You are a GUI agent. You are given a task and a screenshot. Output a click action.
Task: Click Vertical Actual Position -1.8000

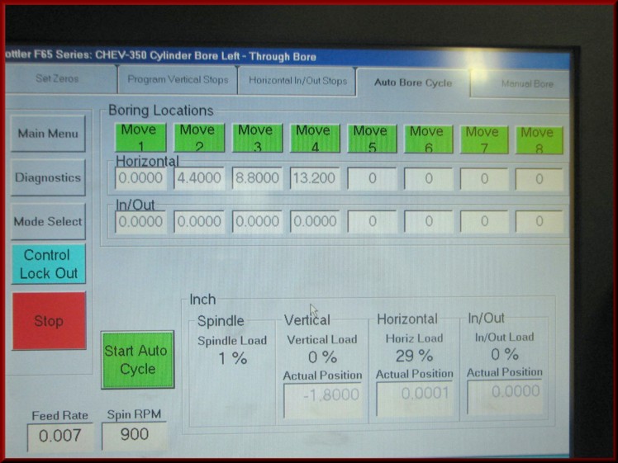click(323, 400)
